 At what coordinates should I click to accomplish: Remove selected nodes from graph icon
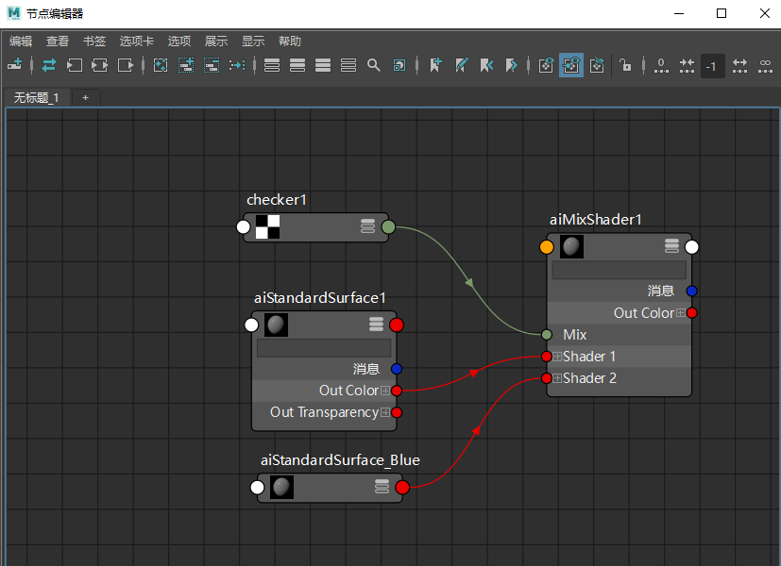tap(212, 65)
